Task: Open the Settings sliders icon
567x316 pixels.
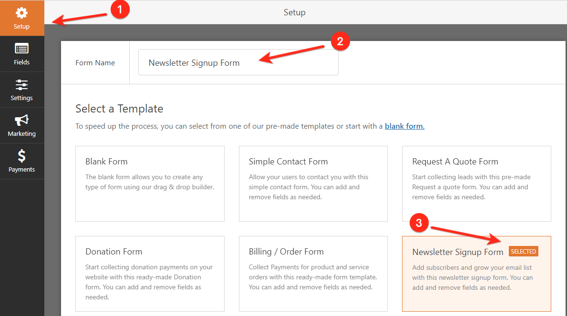Action: [21, 85]
